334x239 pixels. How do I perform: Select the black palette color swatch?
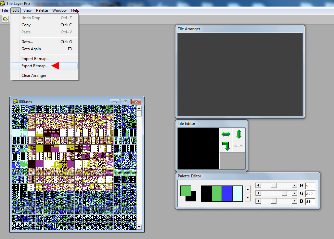206,193
